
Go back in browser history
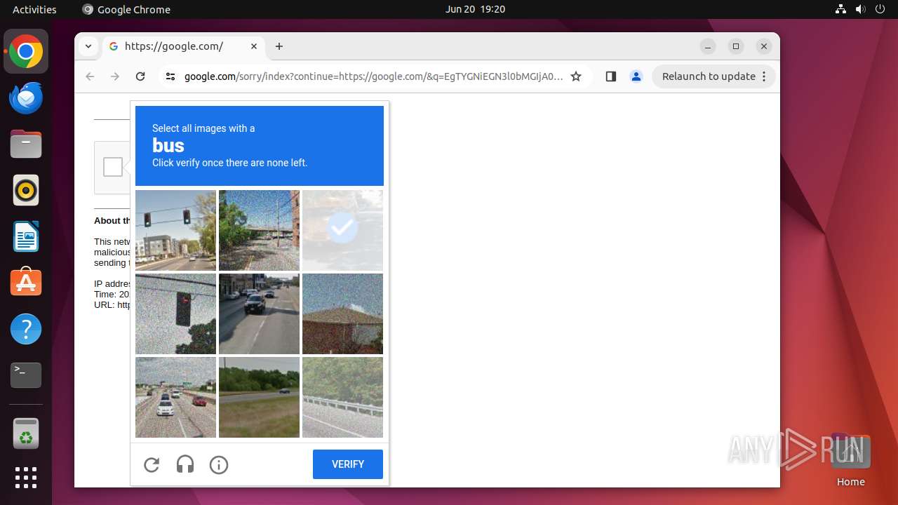click(x=90, y=76)
